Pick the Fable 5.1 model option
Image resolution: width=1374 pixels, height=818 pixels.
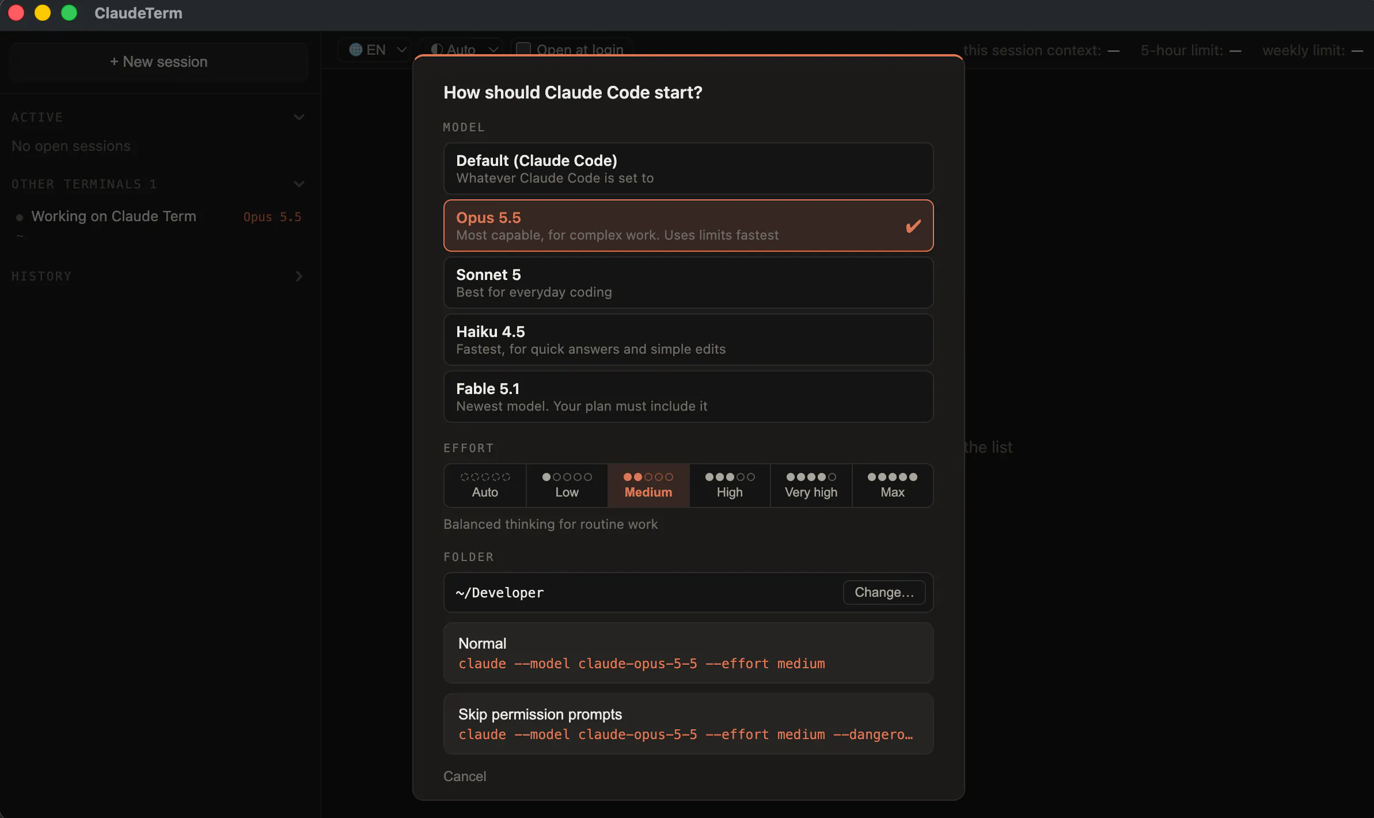(x=688, y=397)
